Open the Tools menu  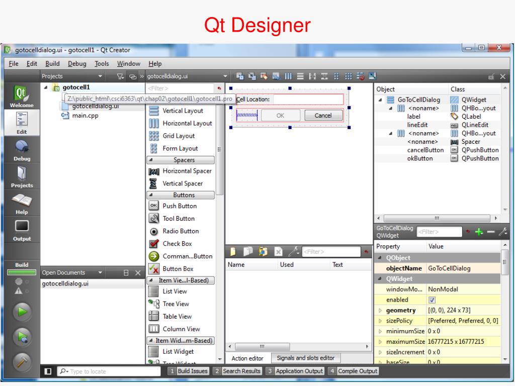click(102, 64)
